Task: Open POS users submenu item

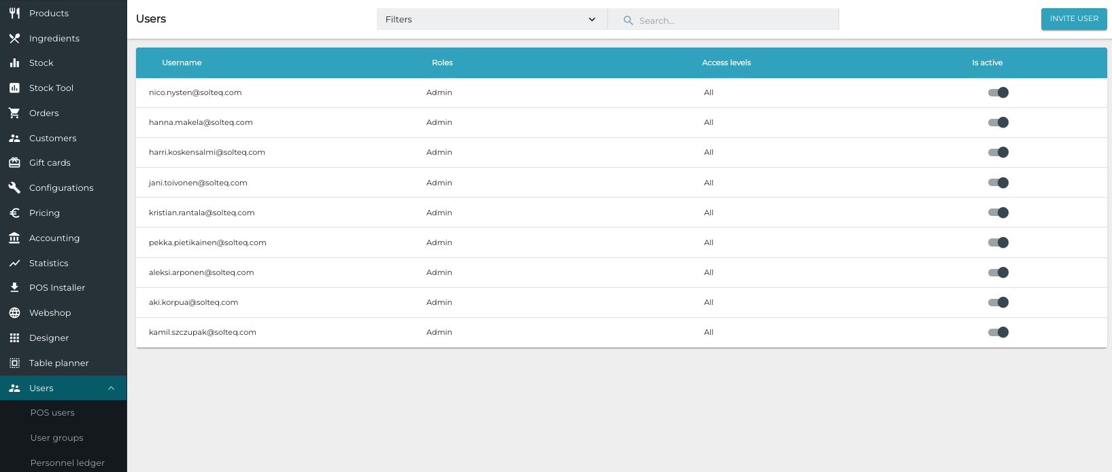Action: [x=52, y=413]
